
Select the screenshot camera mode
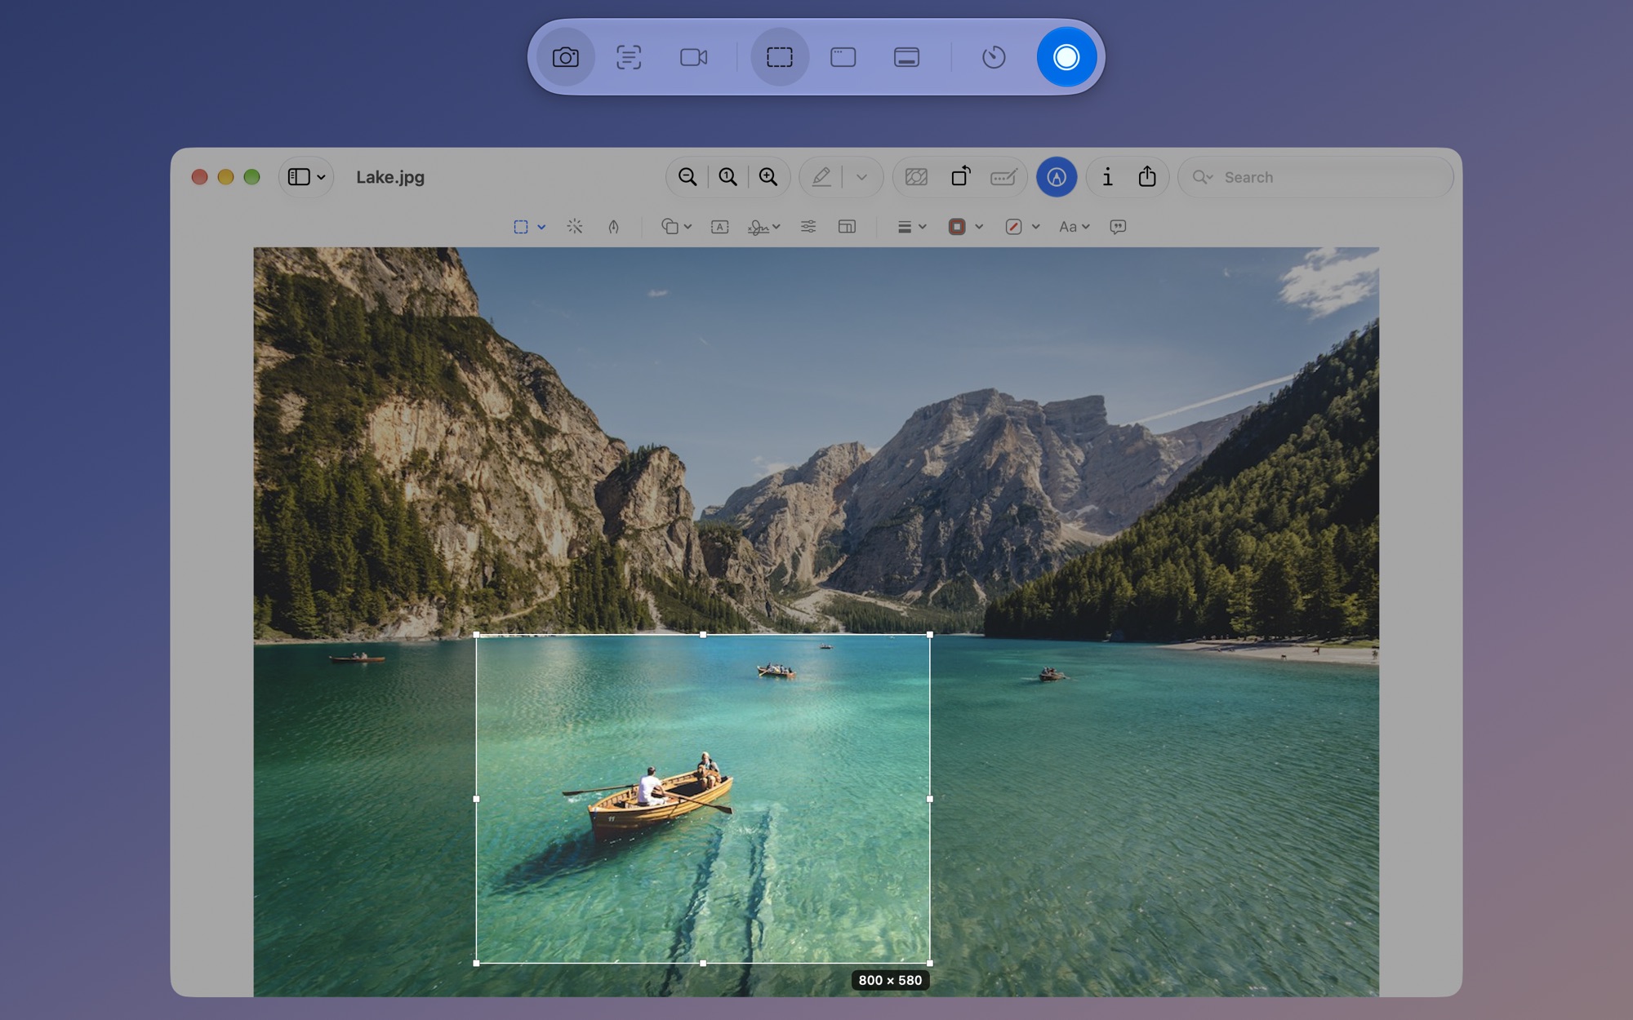coord(565,57)
